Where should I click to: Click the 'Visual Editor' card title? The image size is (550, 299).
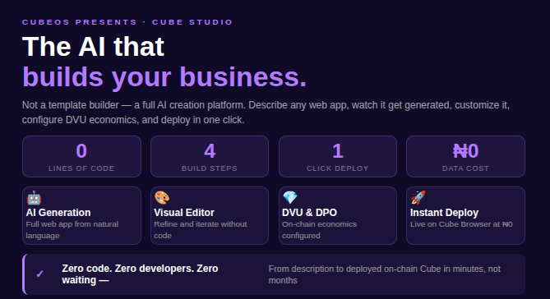coord(184,213)
